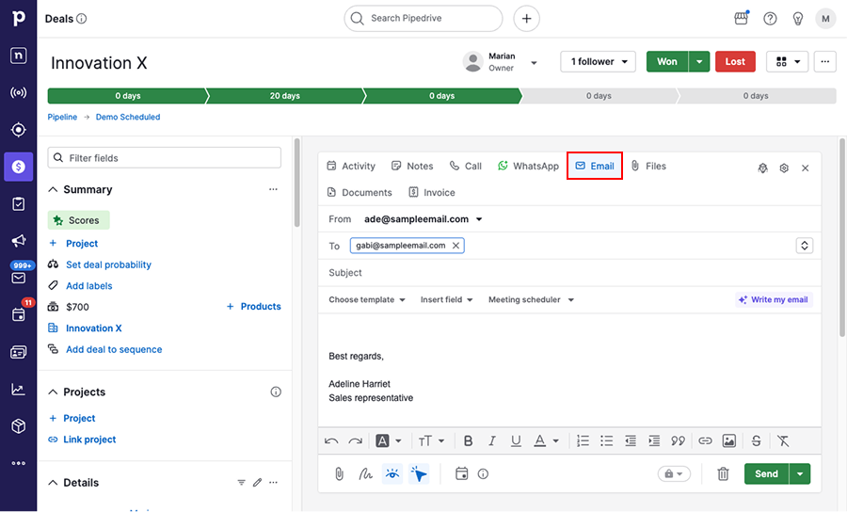This screenshot has height=512, width=847.
Task: Click the Send button
Action: coord(766,474)
